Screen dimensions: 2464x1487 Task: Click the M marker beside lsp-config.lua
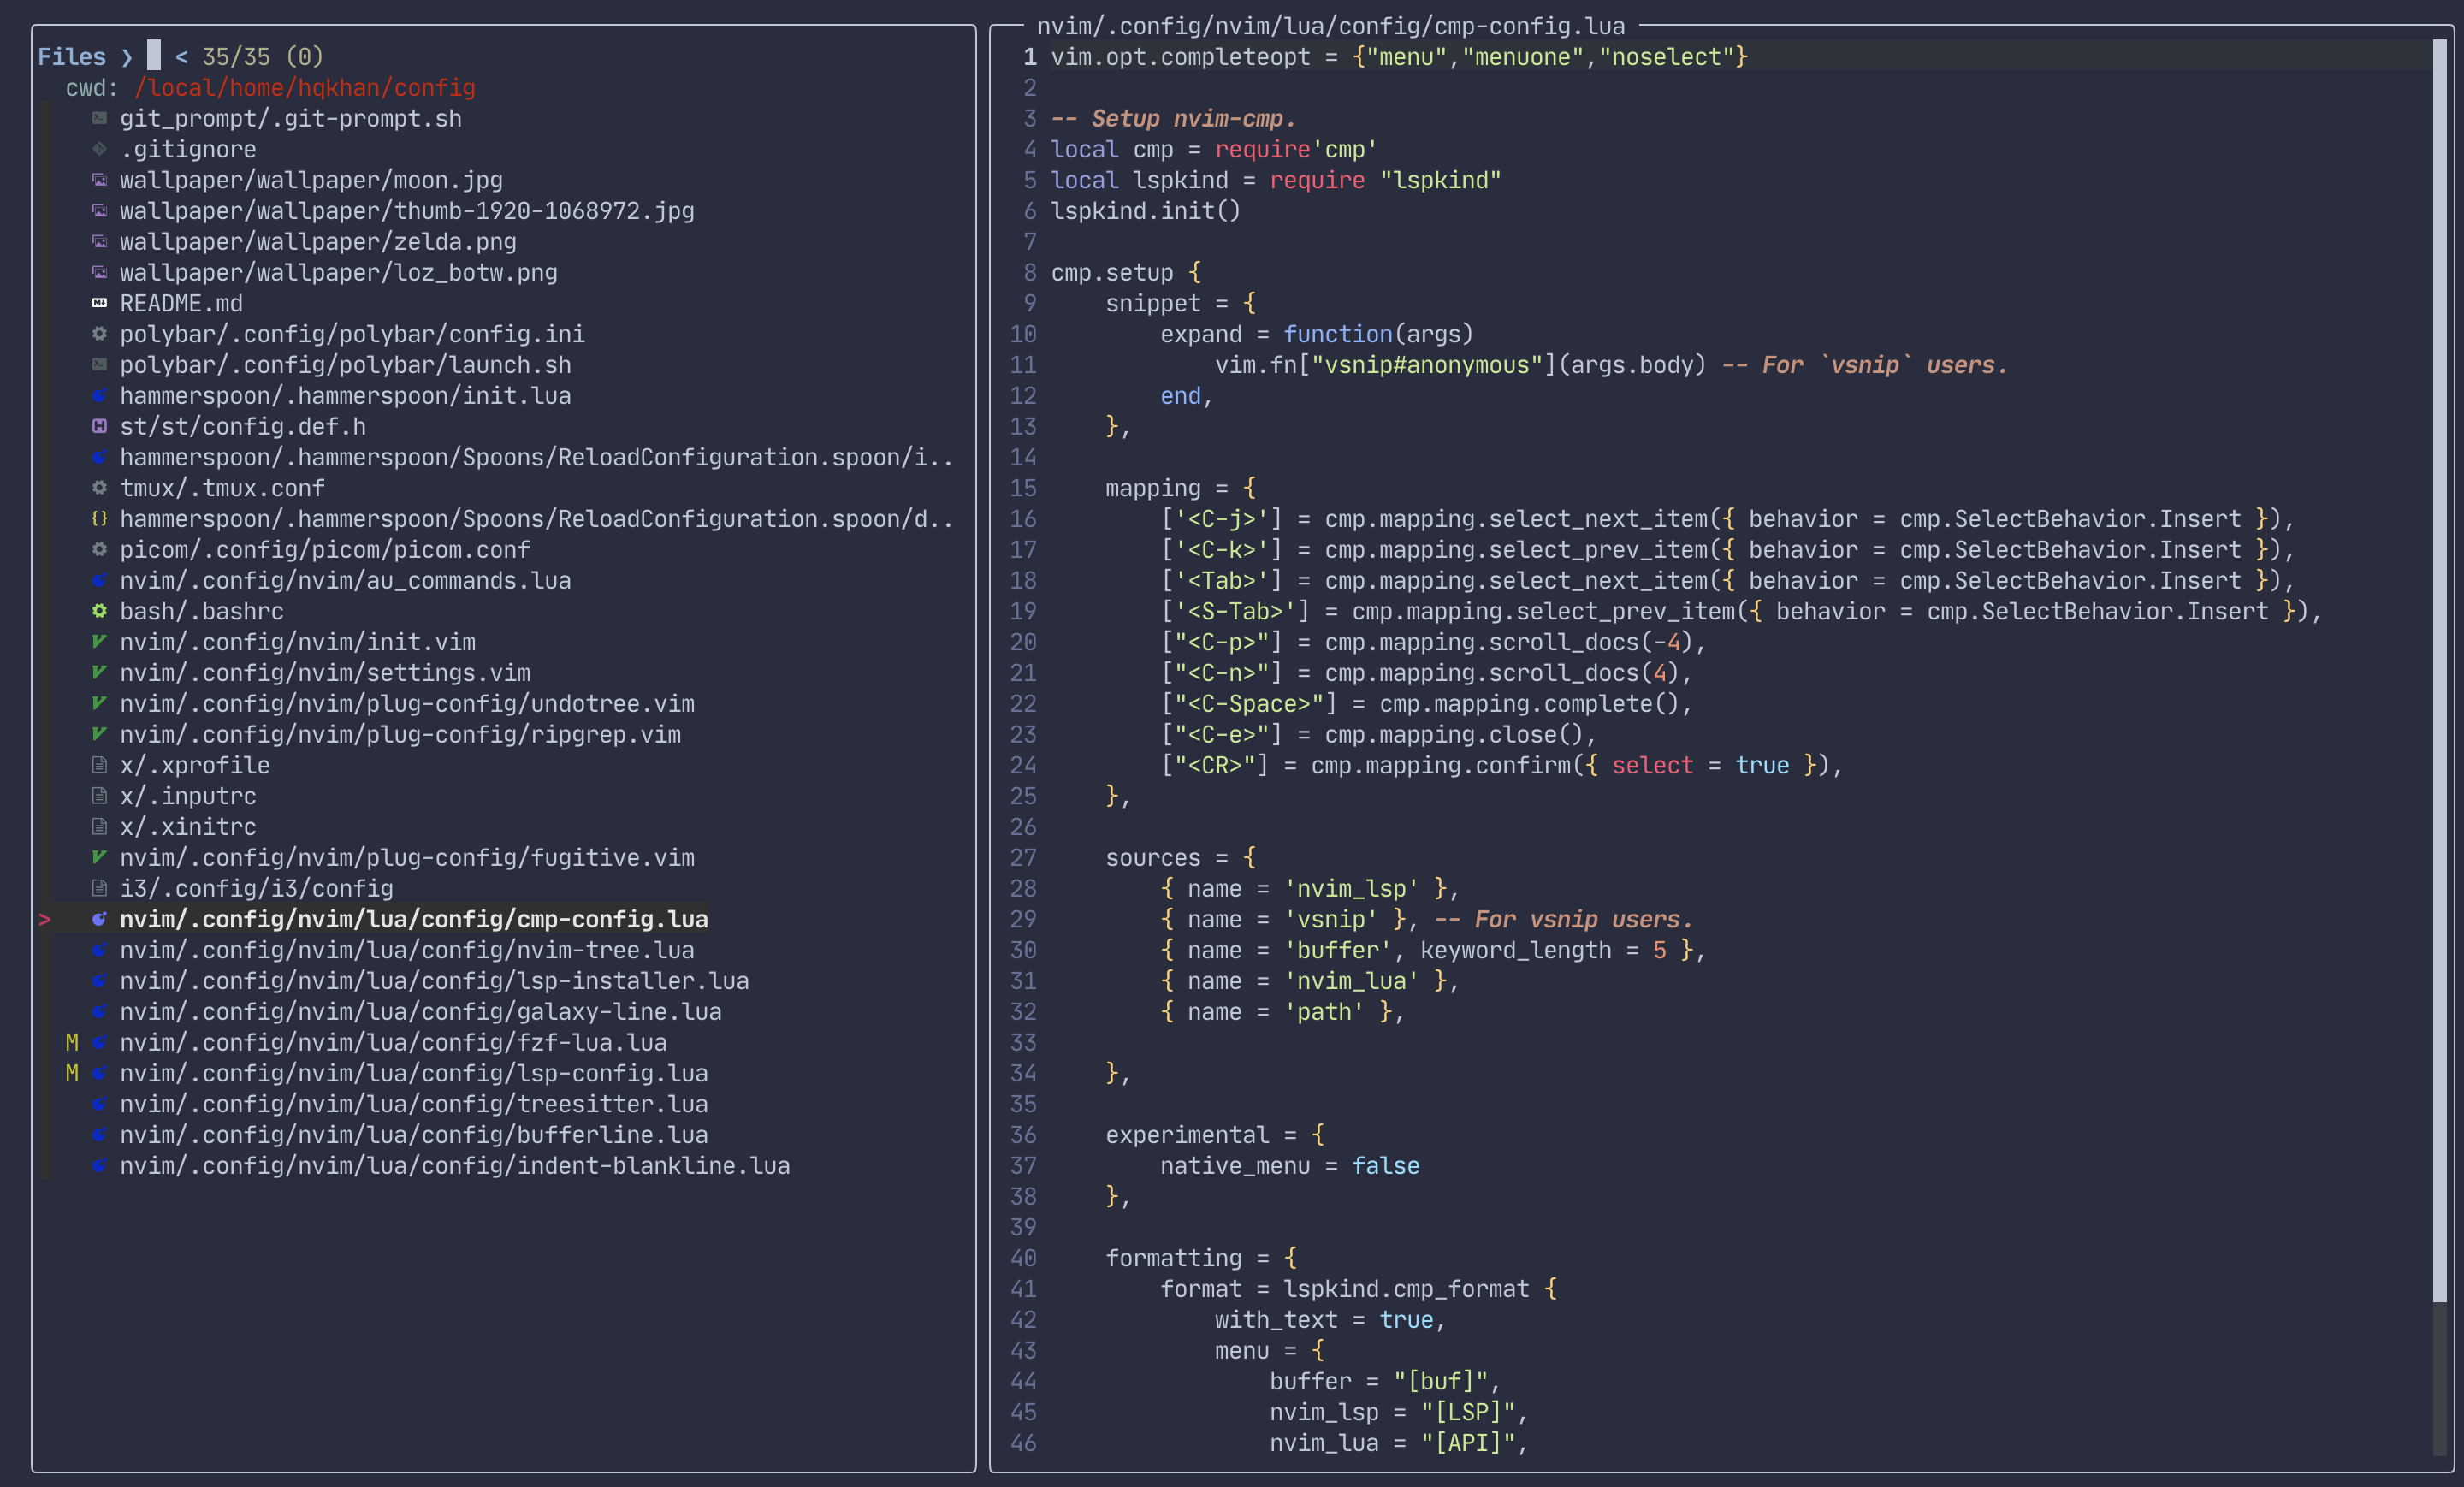coord(72,1073)
